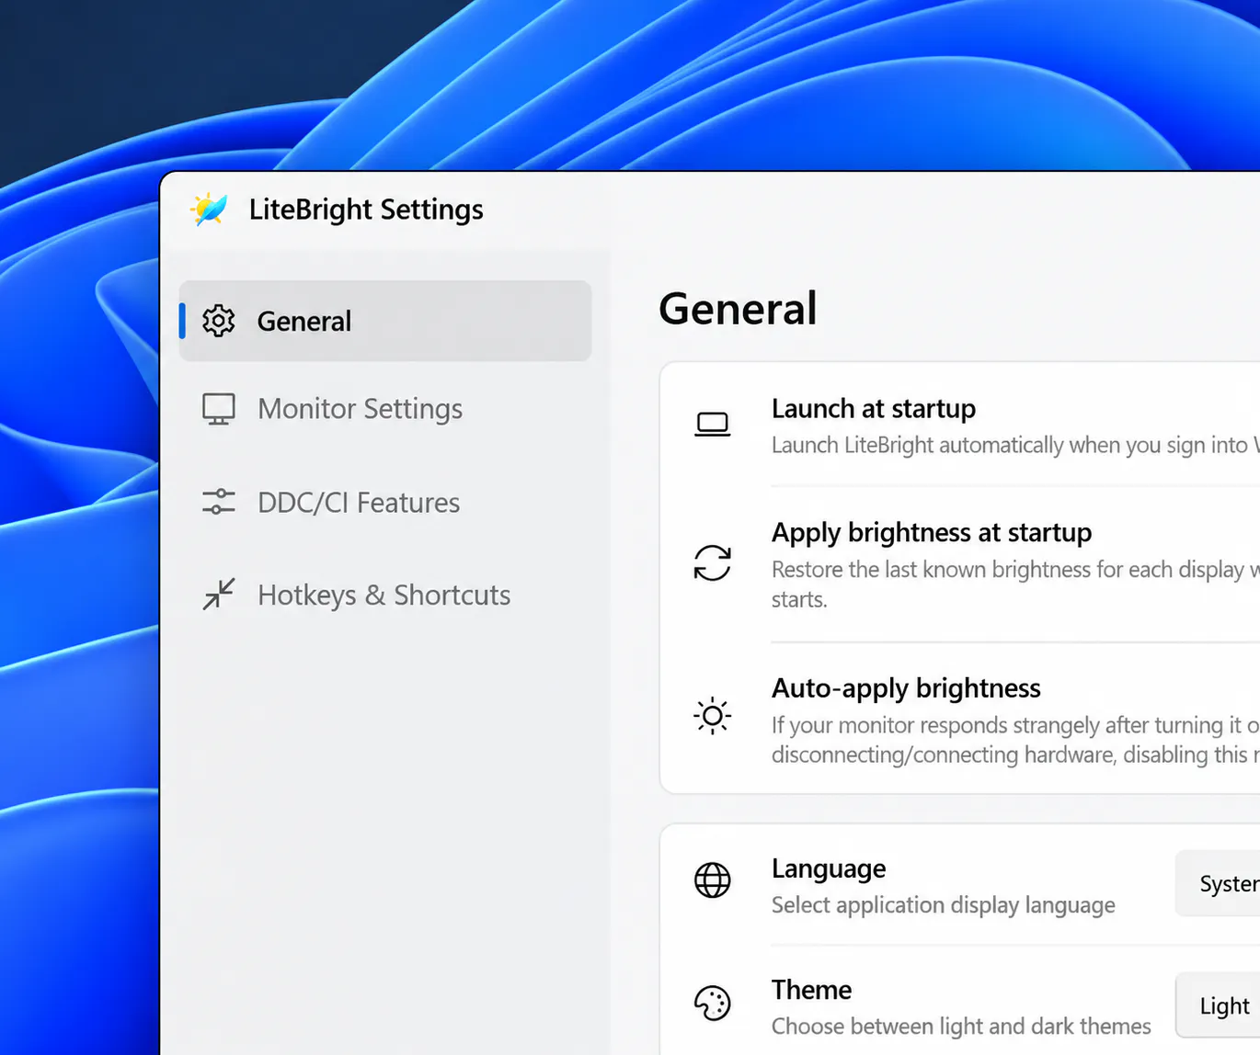The width and height of the screenshot is (1260, 1055).
Task: Click the Auto-apply brightness label
Action: point(906,688)
